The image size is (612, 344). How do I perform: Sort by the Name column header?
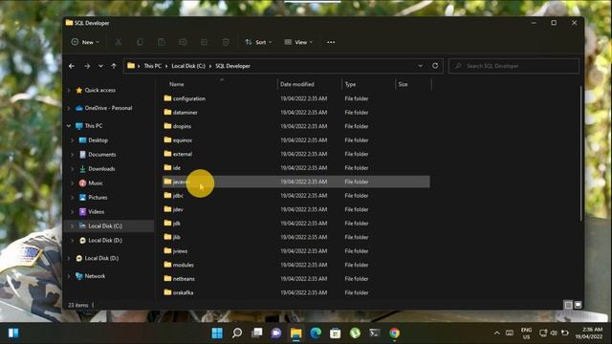177,84
